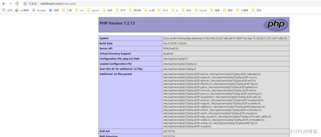321x137 pixels.
Task: Click the 20170718 PHP API value
Action: click(x=169, y=131)
